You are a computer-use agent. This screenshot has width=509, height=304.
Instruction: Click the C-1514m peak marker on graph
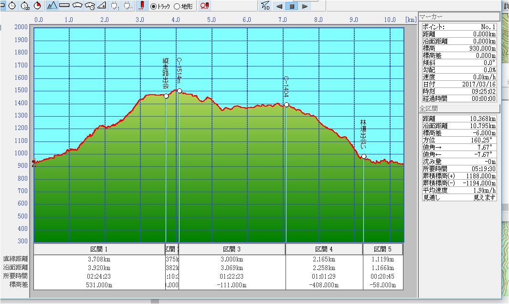click(180, 91)
